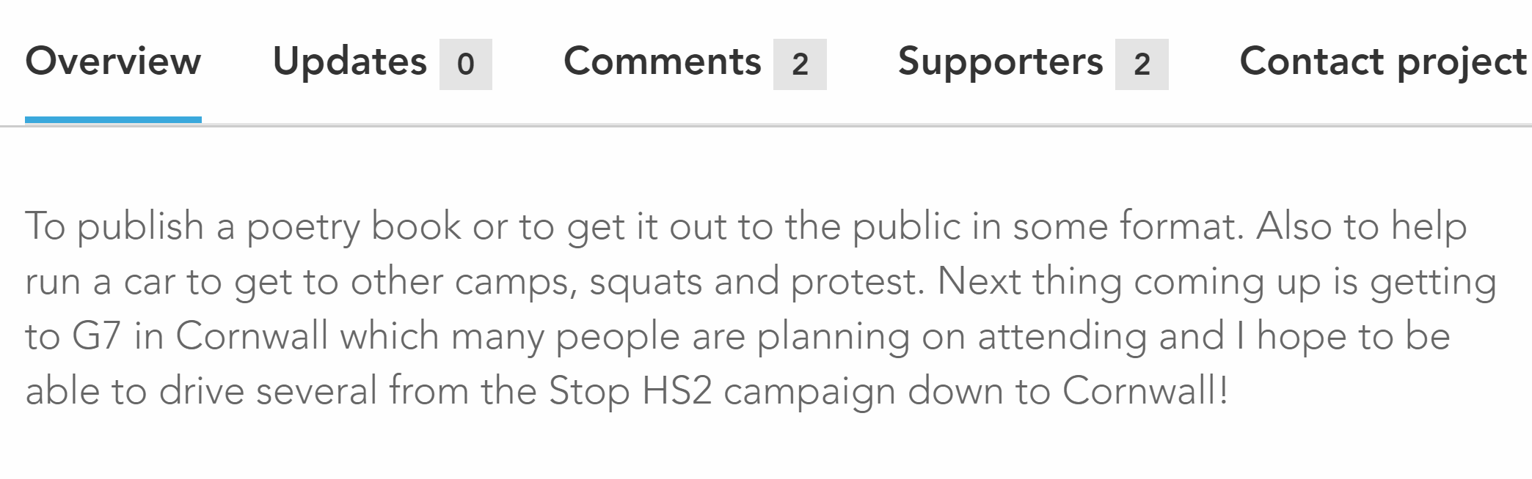View the Supporters tab
1532x479 pixels.
tap(1000, 62)
